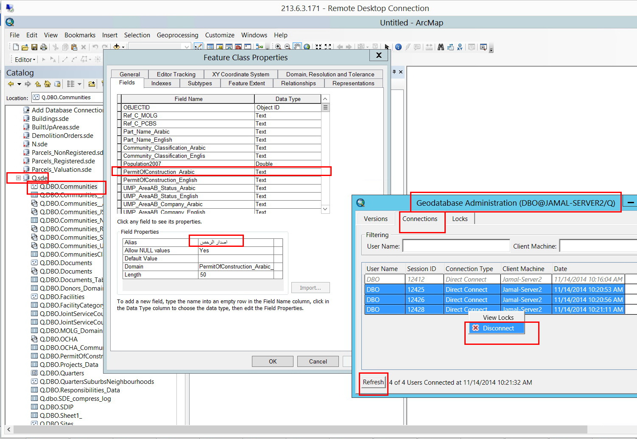Open the Python window icon
Viewport: 637px width, 439px height.
(x=248, y=47)
